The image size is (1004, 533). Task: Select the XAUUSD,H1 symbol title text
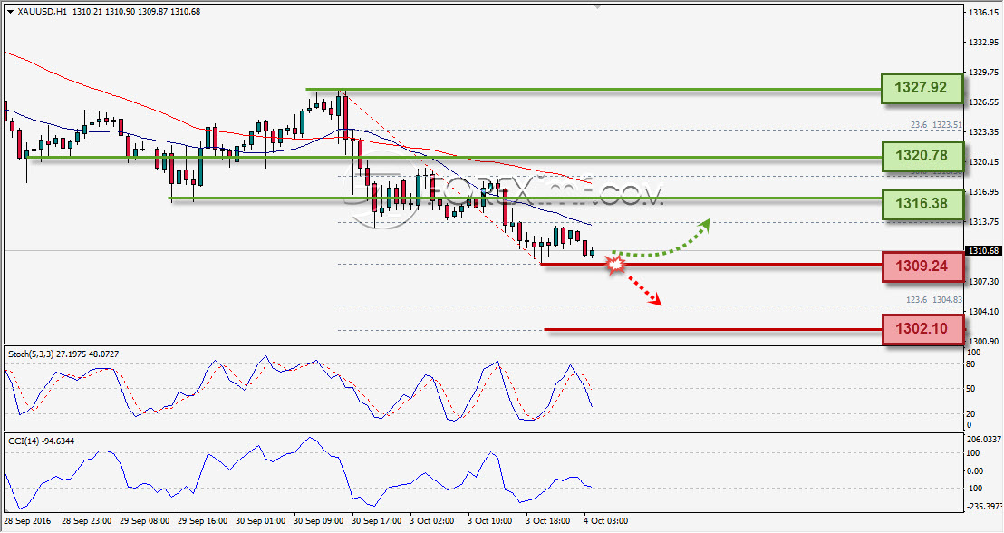click(43, 12)
